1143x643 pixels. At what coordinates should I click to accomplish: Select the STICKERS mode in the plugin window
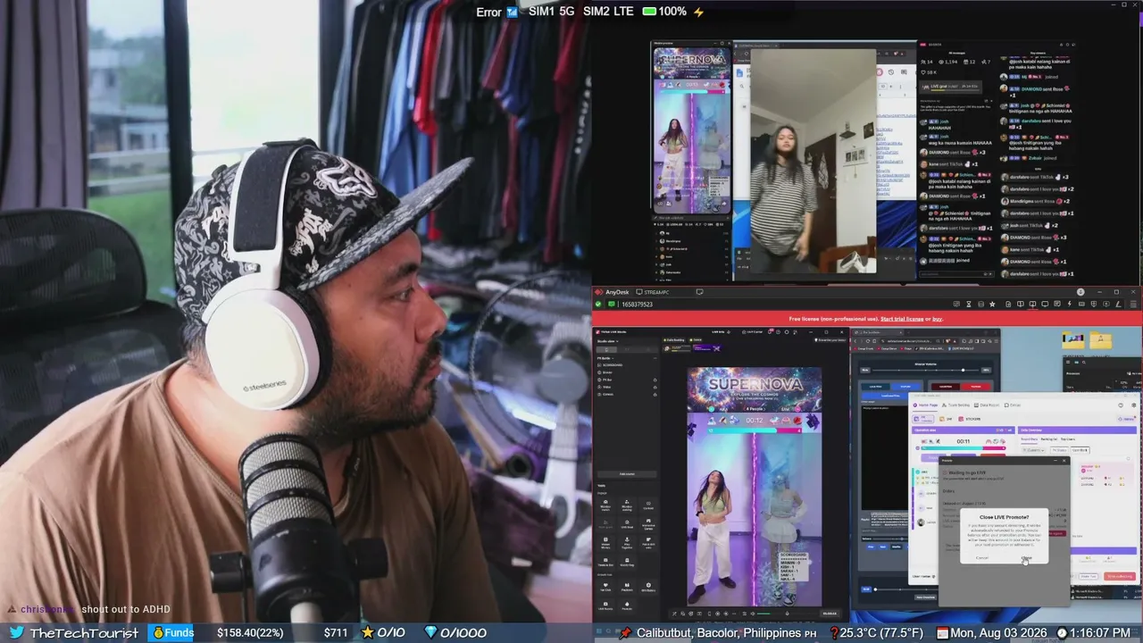972,417
